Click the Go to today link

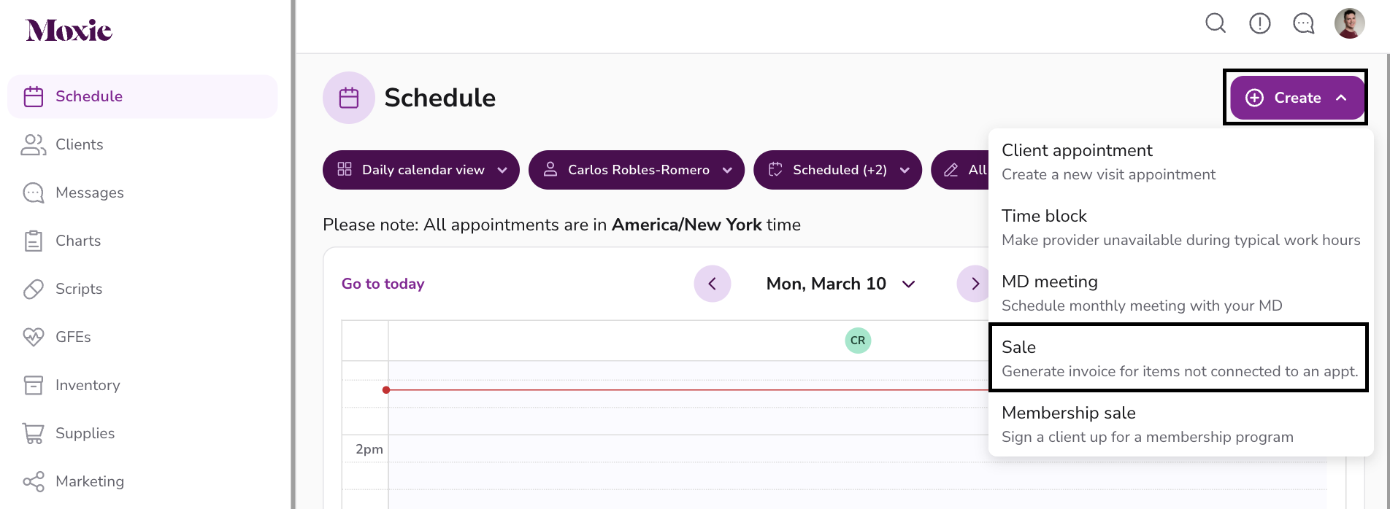click(x=383, y=284)
